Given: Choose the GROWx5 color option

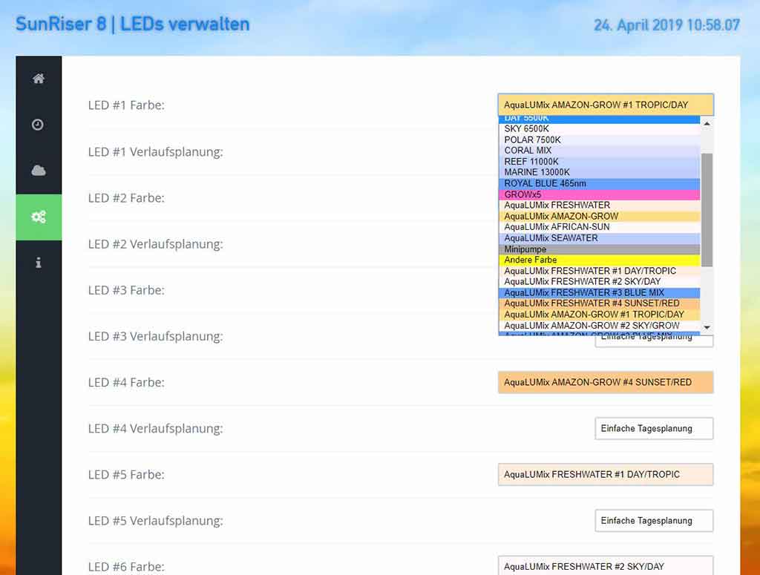Looking at the screenshot, I should [x=599, y=194].
